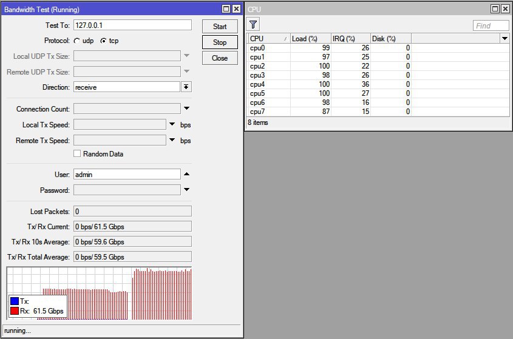The image size is (513, 339).
Task: Select the cpu7 row
Action: click(x=378, y=112)
